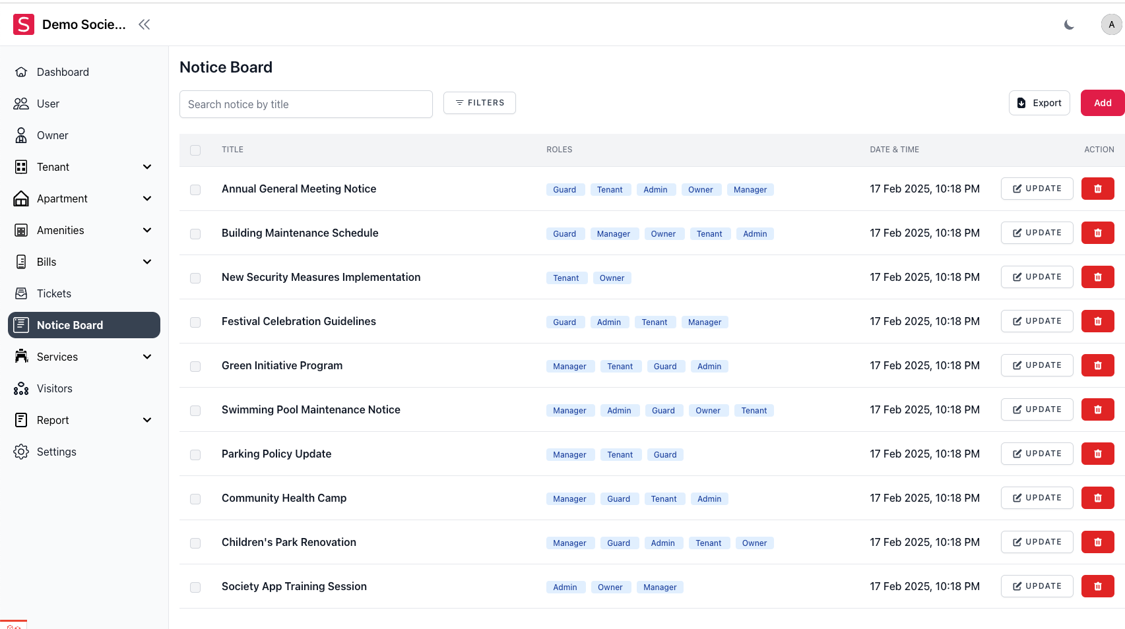Toggle dark mode moon icon
Viewport: 1125px width, 629px height.
coord(1069,25)
